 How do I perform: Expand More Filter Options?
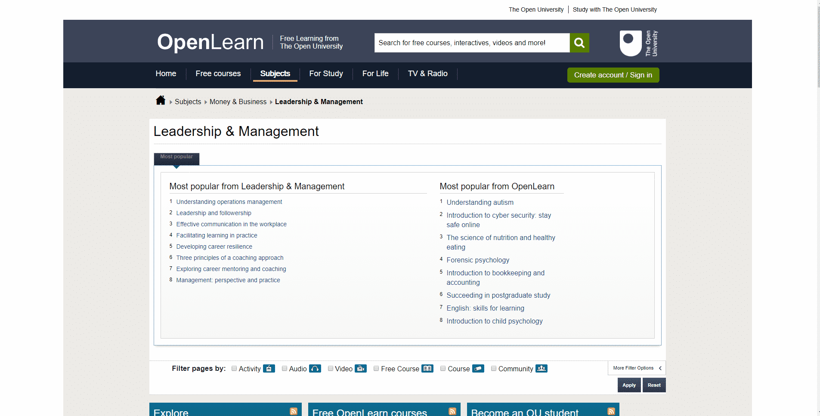tap(637, 368)
